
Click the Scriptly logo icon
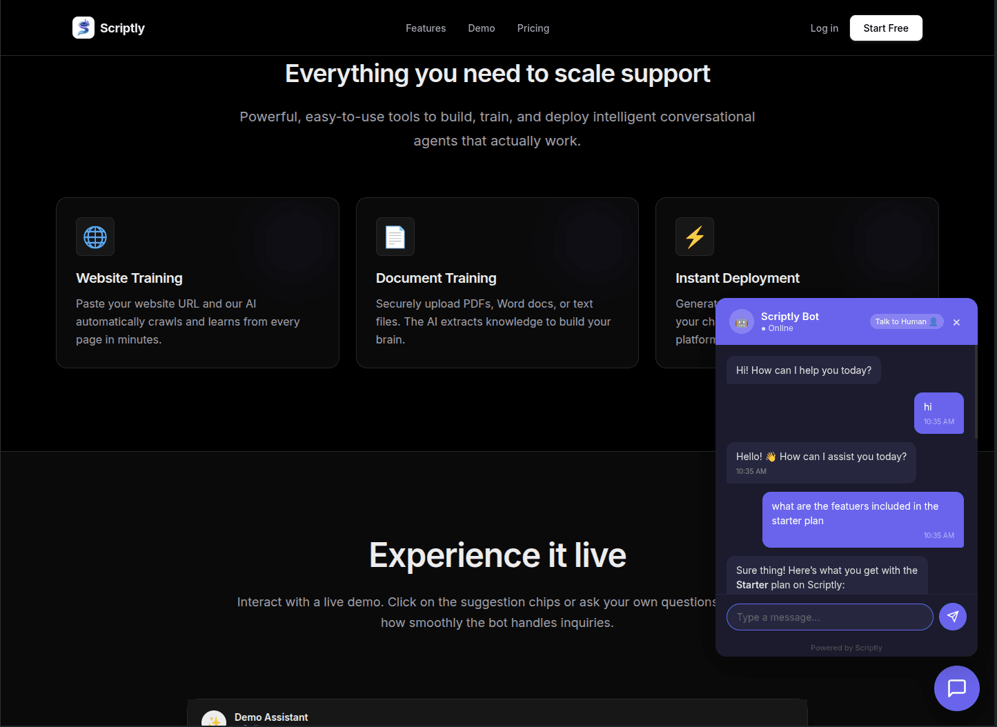tap(83, 28)
